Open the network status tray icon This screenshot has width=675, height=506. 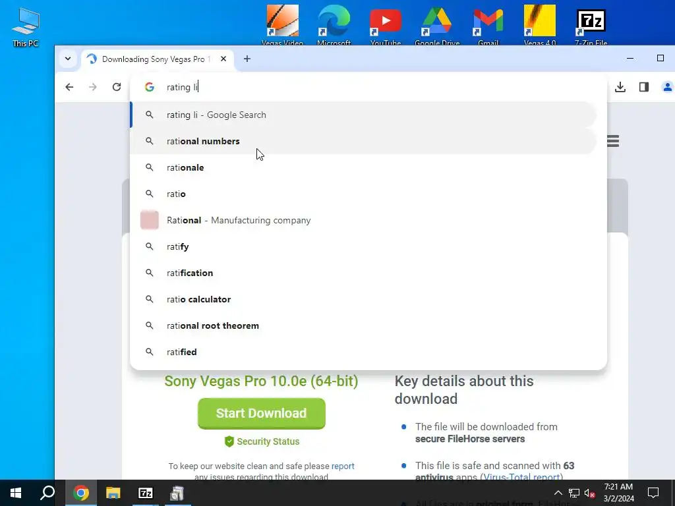574,493
